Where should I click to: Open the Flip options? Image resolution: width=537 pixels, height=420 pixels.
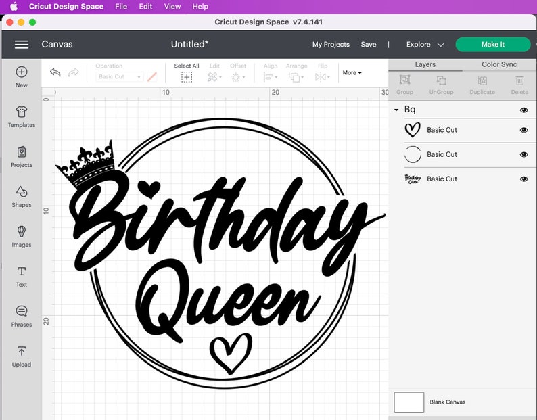[x=323, y=77]
